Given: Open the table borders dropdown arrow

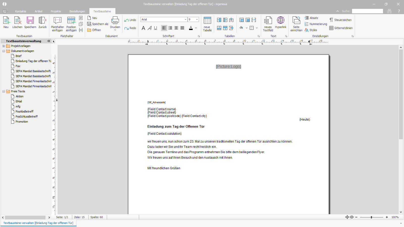Looking at the screenshot, I should (257, 28).
